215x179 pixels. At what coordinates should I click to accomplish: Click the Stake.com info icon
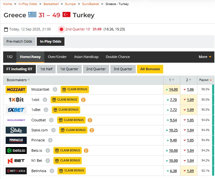pos(53,130)
